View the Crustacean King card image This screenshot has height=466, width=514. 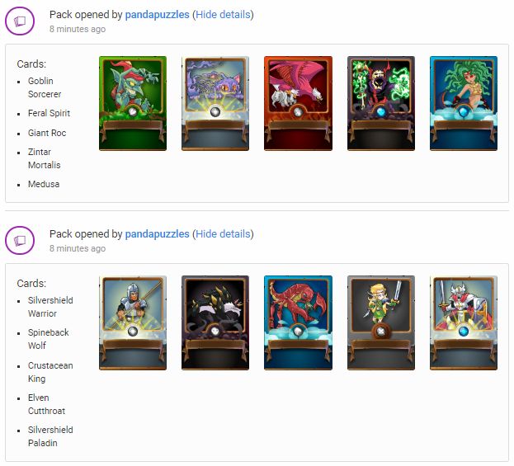299,322
